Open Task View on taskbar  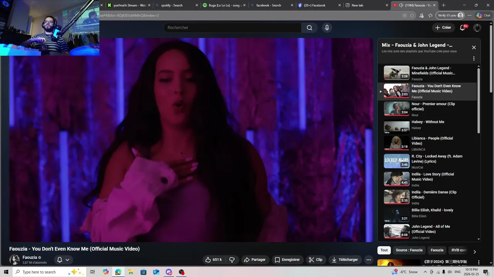(x=93, y=272)
